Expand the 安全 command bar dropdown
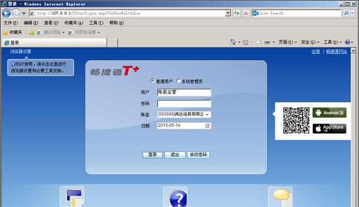 (x=310, y=42)
